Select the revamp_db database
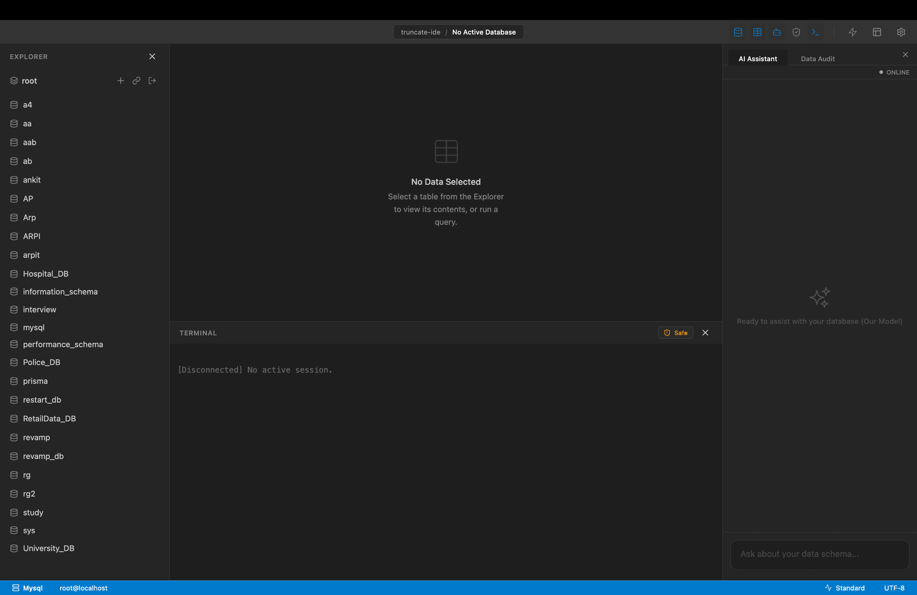 tap(84, 456)
